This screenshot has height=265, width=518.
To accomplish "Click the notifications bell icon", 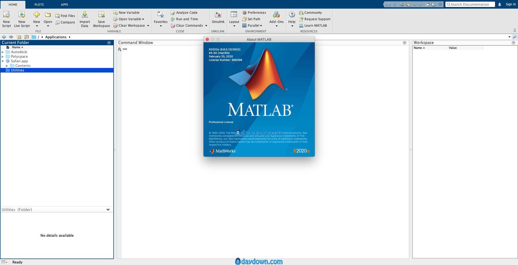I will [x=500, y=4].
